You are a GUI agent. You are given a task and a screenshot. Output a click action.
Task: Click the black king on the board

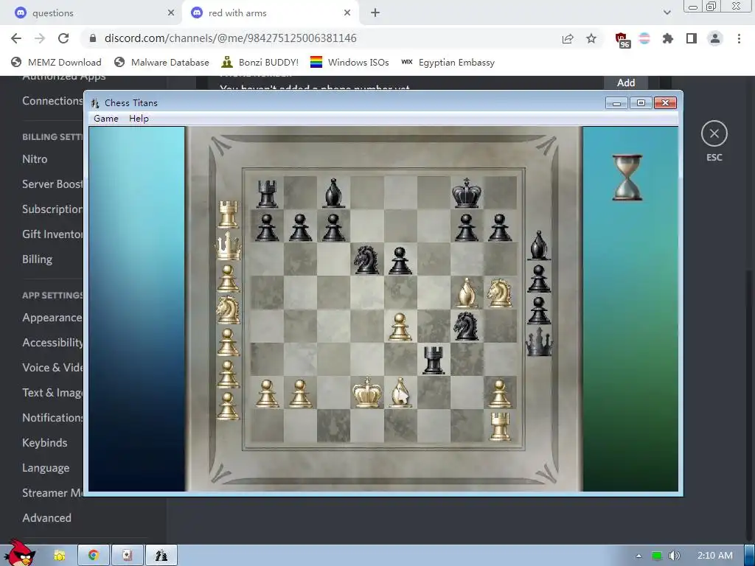467,192
